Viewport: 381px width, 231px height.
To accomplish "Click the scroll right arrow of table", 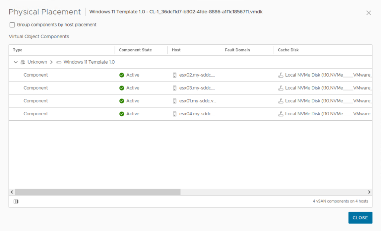I will pos(369,192).
